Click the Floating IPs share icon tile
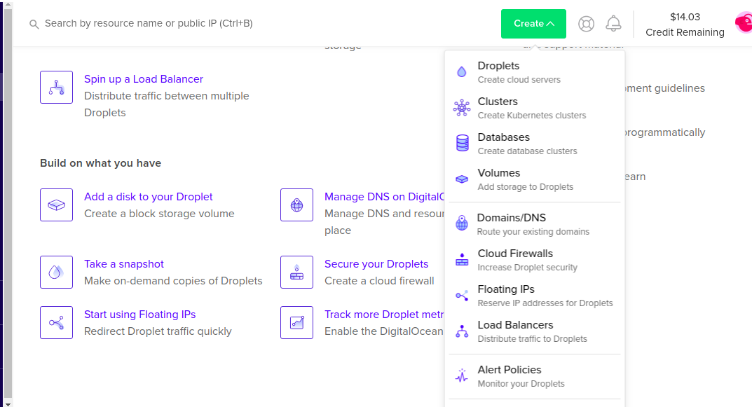 [x=56, y=323]
